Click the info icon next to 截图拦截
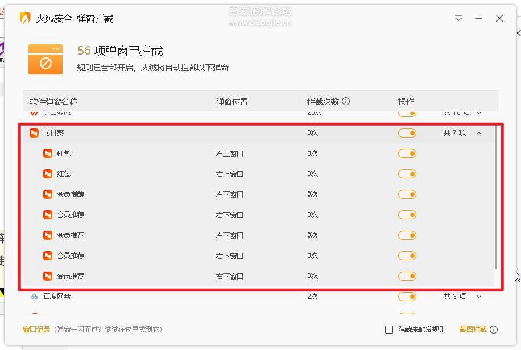This screenshot has width=521, height=350. (x=494, y=330)
